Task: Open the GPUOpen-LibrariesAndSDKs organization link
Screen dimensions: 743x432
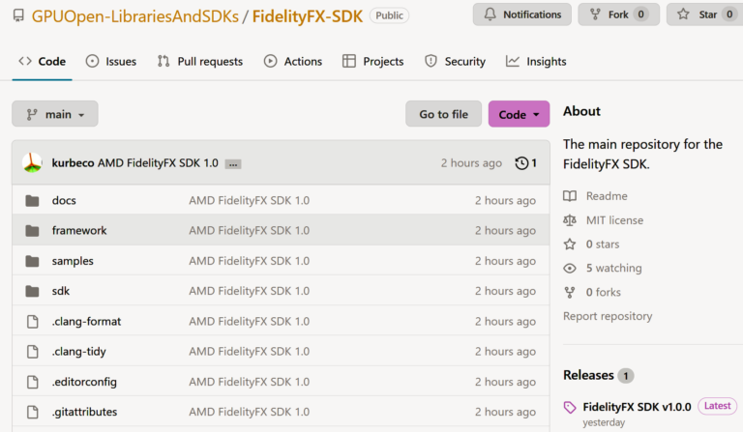Action: (135, 16)
